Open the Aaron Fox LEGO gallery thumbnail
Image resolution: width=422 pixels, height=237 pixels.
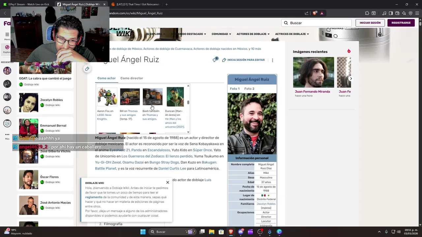pos(107,96)
